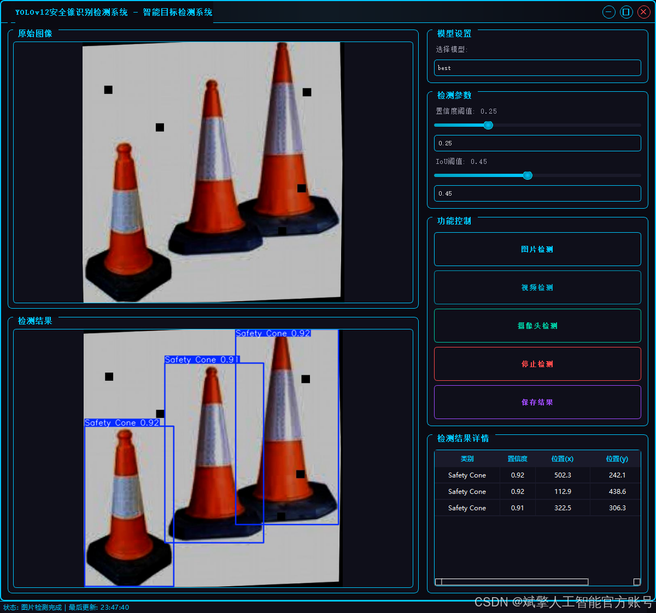The height and width of the screenshot is (613, 656).
Task: Select the 类别 column header
Action: click(x=467, y=459)
